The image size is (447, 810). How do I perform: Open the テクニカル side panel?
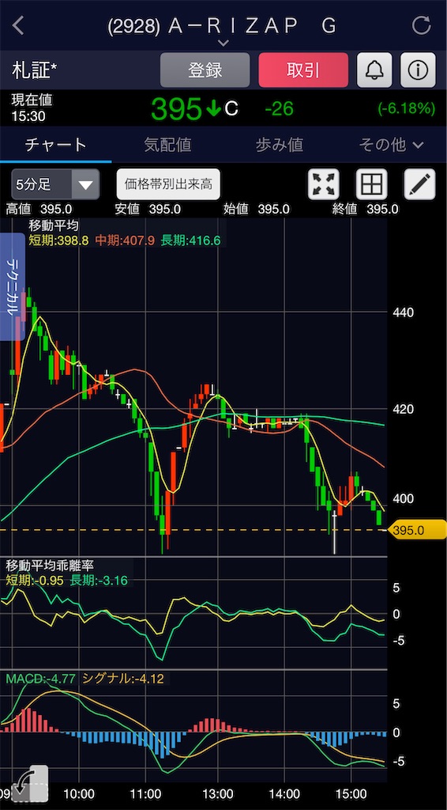[x=13, y=286]
